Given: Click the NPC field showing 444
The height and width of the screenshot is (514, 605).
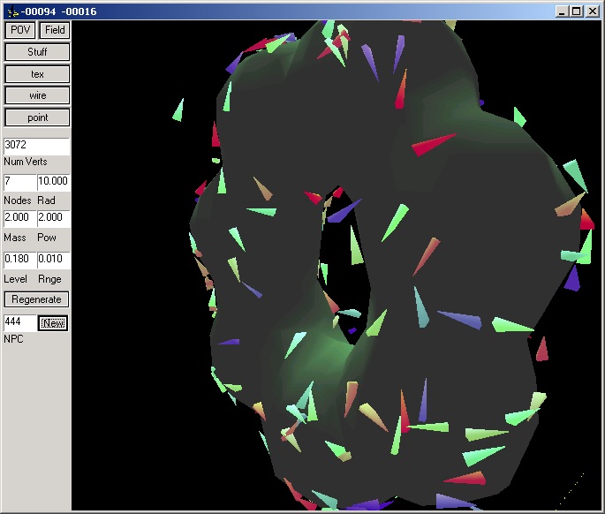Looking at the screenshot, I should pyautogui.click(x=19, y=322).
